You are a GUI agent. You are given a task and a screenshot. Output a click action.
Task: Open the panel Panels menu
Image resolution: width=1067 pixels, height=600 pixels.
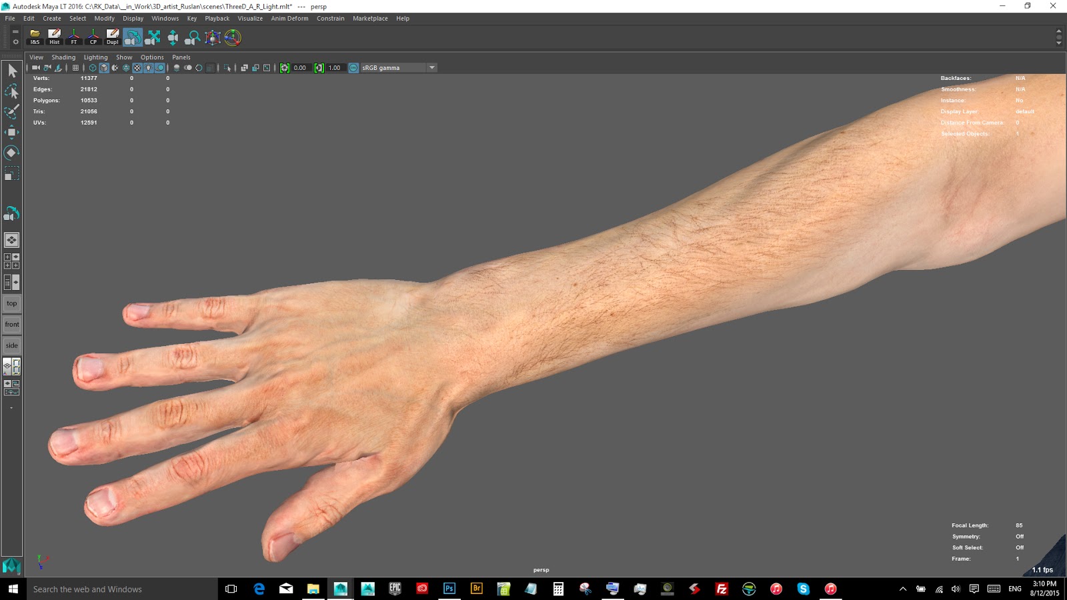181,57
